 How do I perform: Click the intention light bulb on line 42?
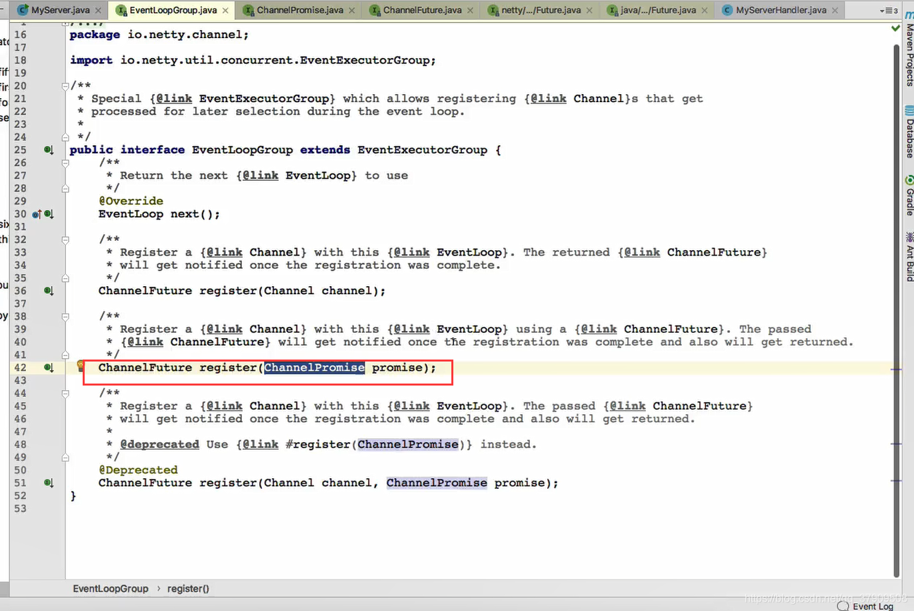click(x=81, y=365)
